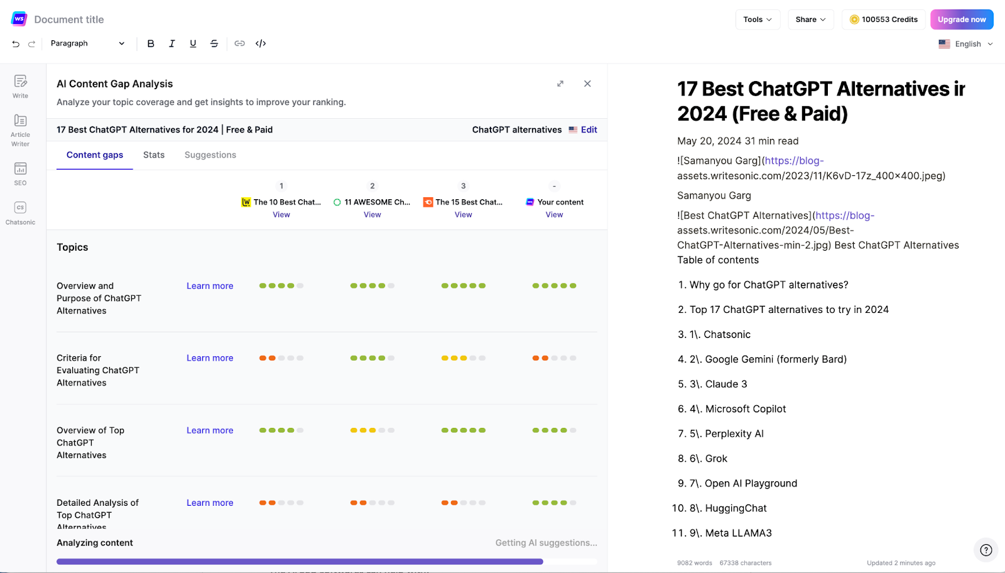
Task: Open the Chatsonic sidebar tool
Action: pos(20,212)
